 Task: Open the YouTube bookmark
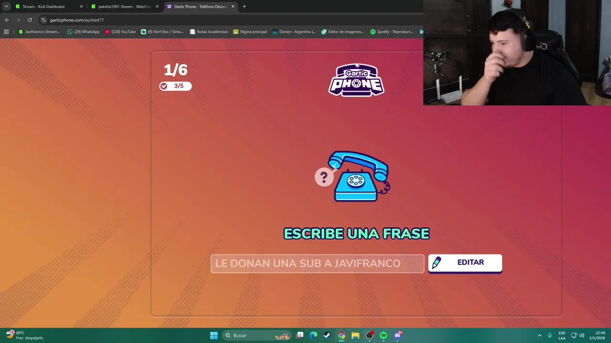[120, 32]
